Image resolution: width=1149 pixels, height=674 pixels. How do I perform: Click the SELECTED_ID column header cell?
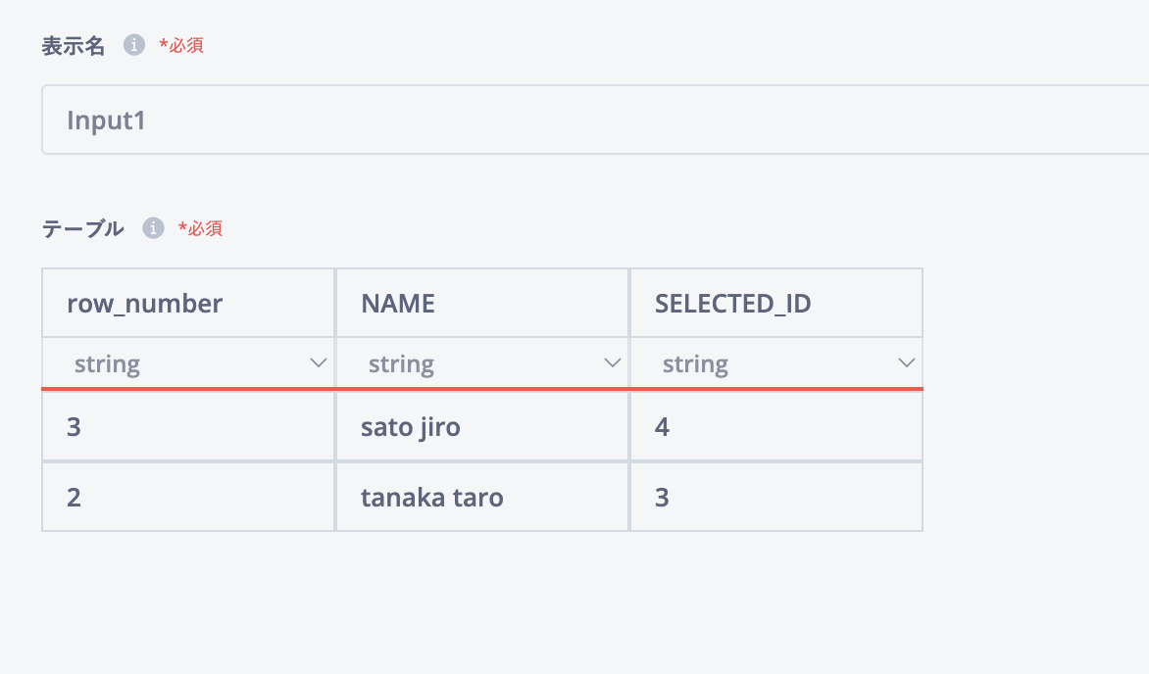(x=776, y=304)
